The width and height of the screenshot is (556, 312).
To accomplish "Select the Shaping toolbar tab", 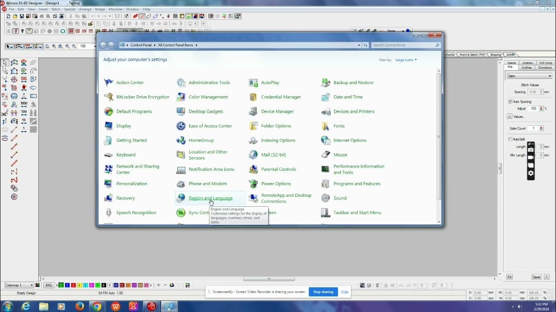I will pos(496,55).
